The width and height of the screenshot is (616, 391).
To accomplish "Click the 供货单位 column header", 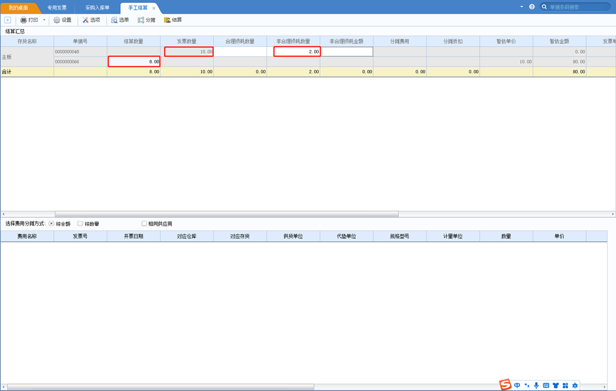I will tap(293, 236).
